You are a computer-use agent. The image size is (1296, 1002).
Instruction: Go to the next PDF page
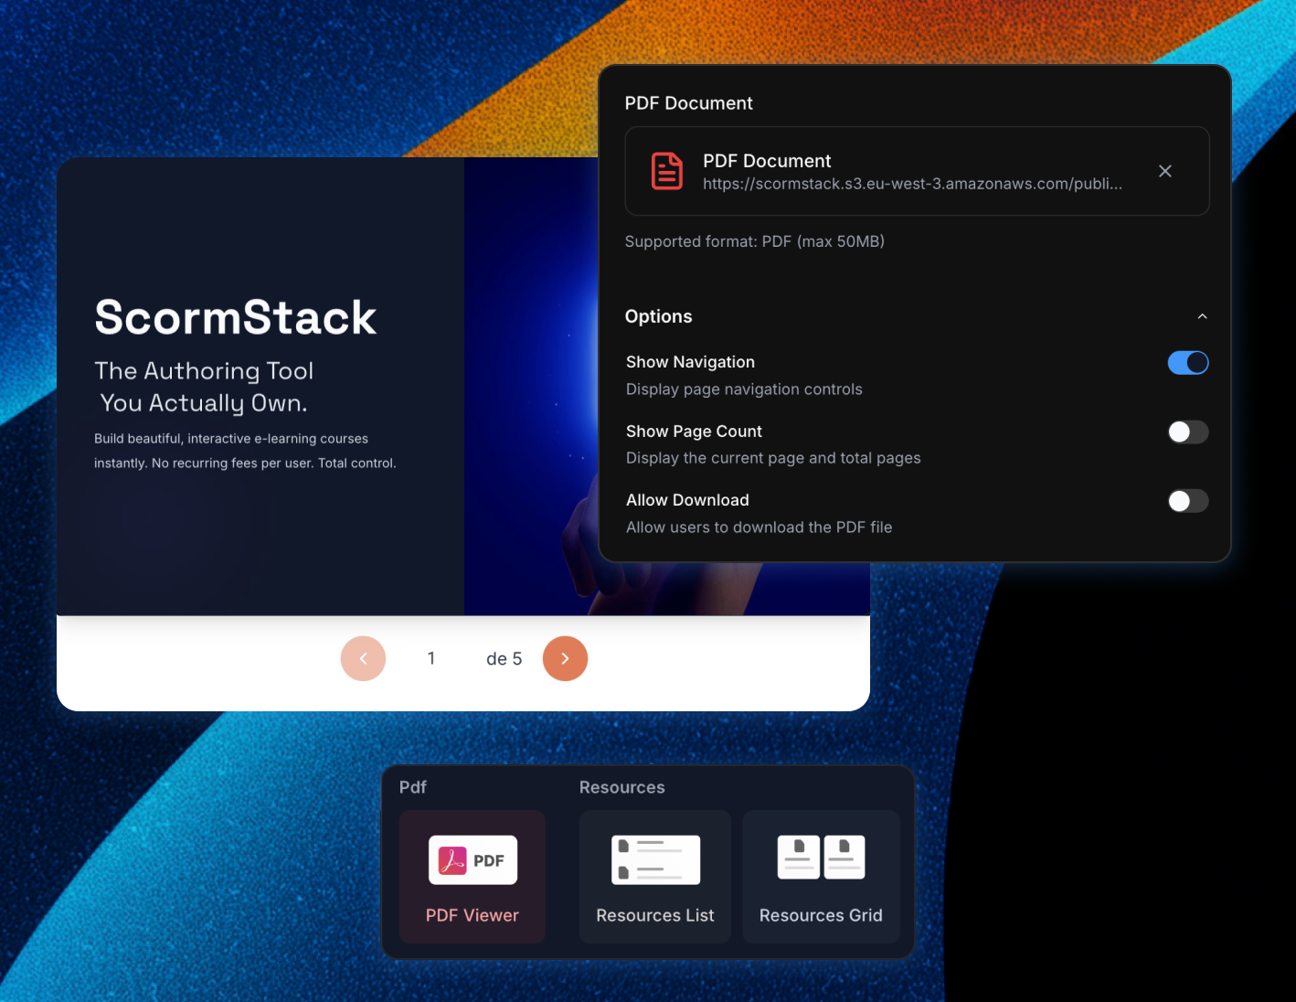(565, 658)
